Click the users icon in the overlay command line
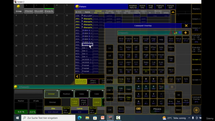This screenshot has width=215, height=121. click(175, 33)
